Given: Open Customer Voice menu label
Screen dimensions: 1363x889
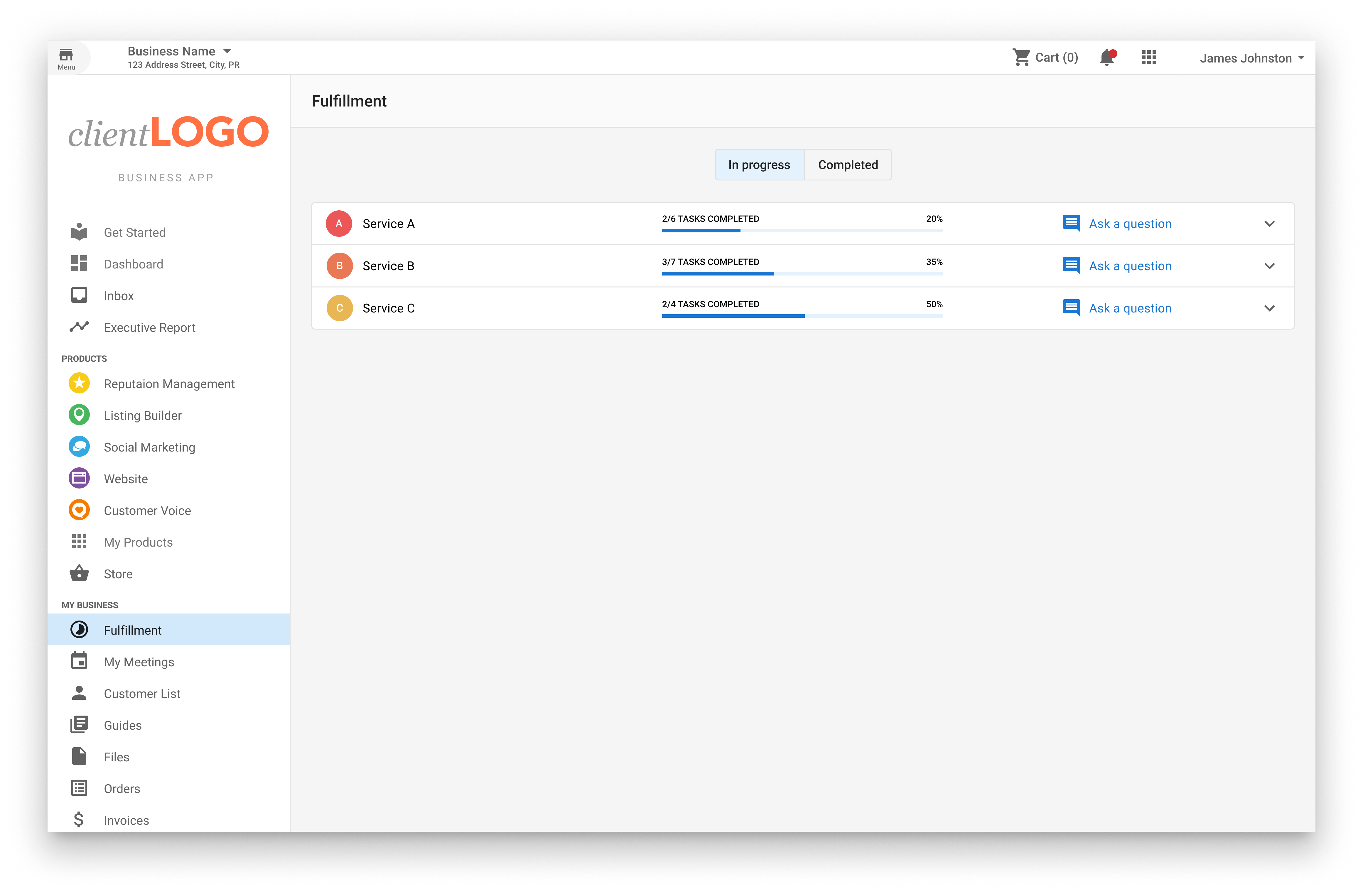Looking at the screenshot, I should pyautogui.click(x=147, y=511).
